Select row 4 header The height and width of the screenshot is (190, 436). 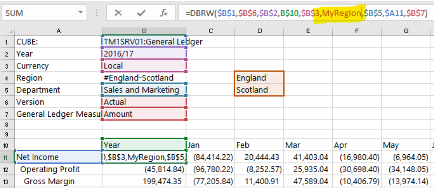7,78
